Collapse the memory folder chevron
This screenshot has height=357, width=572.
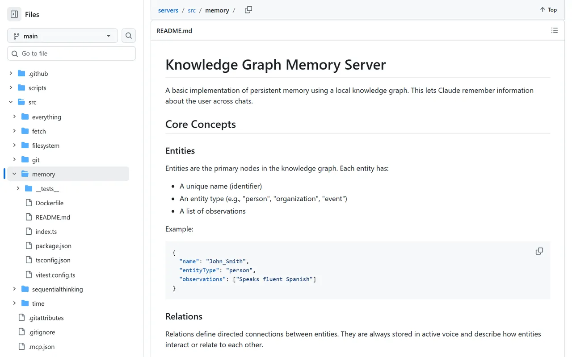(14, 174)
